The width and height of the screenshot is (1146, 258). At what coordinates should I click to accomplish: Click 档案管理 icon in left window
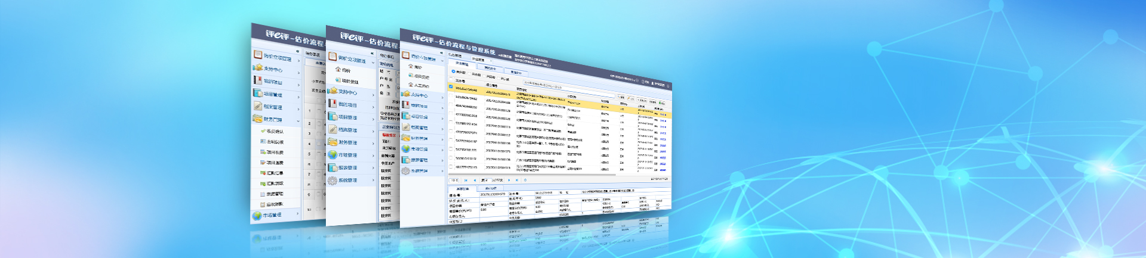click(x=258, y=106)
